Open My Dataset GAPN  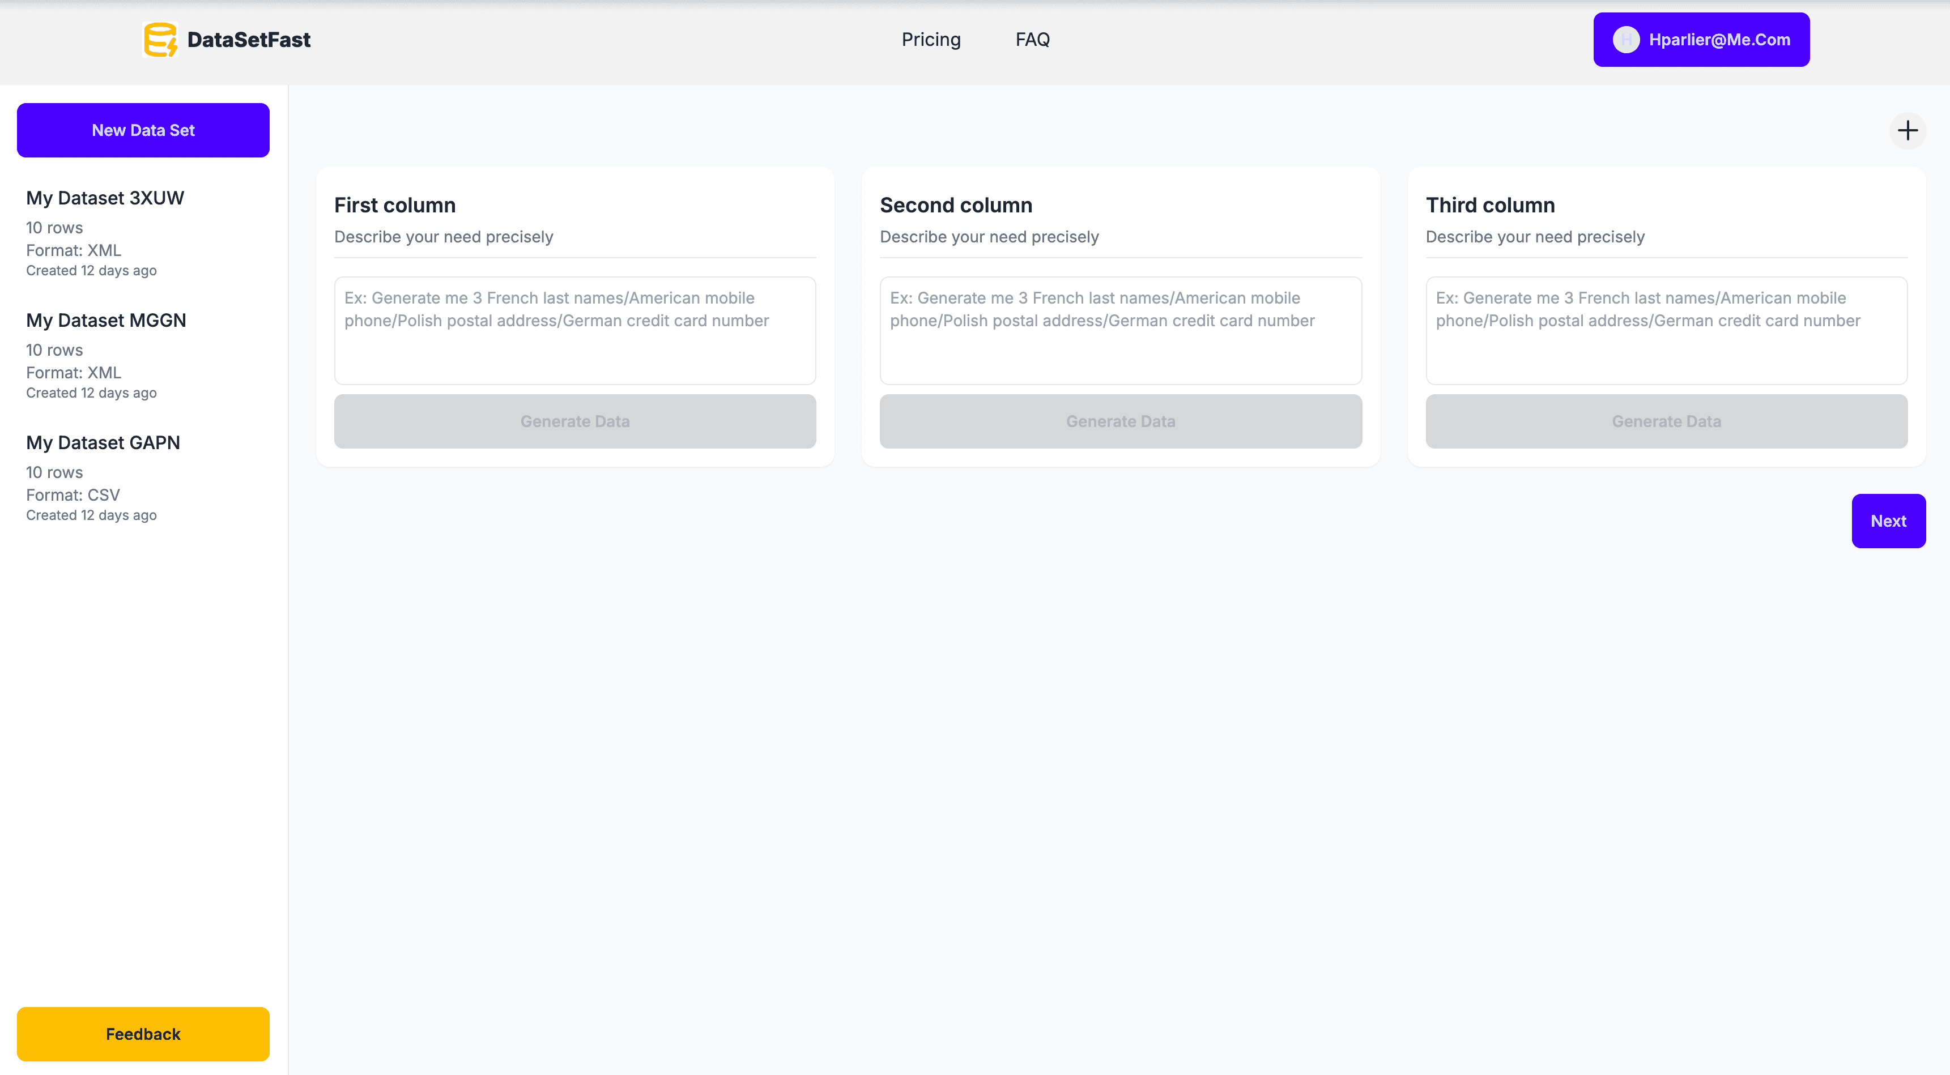coord(103,442)
